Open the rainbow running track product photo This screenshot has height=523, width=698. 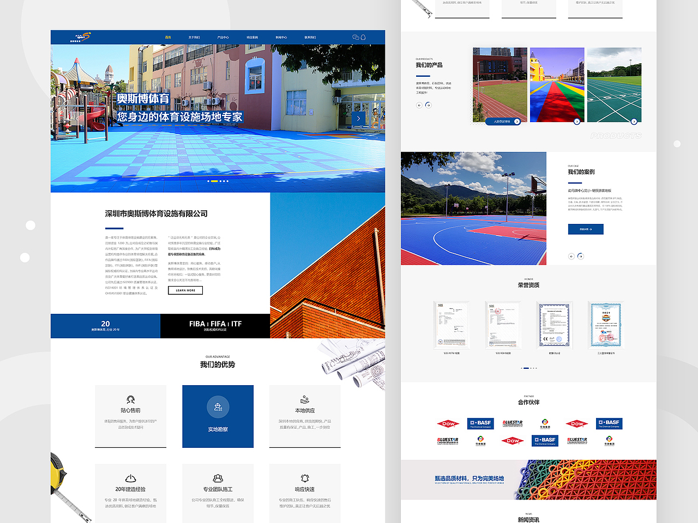(x=557, y=84)
